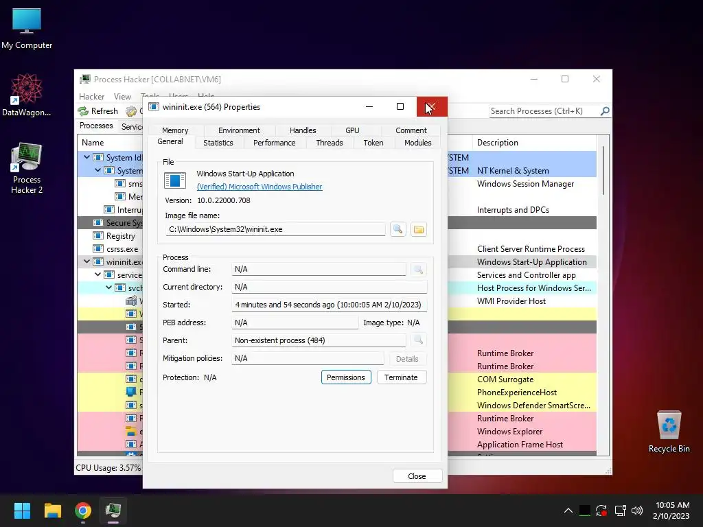Select the PhoneExperienceHost row
Image resolution: width=703 pixels, height=527 pixels.
click(x=516, y=393)
